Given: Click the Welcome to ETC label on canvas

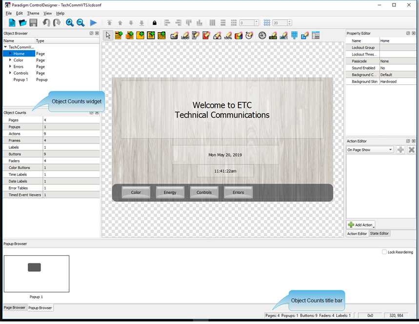Looking at the screenshot, I should tap(222, 110).
